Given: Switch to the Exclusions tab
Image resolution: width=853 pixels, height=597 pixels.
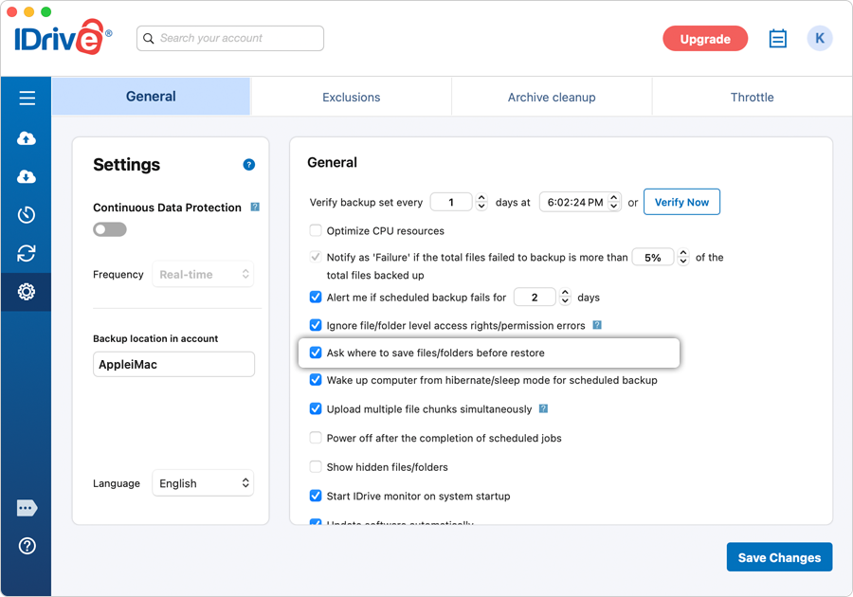Looking at the screenshot, I should (x=351, y=97).
